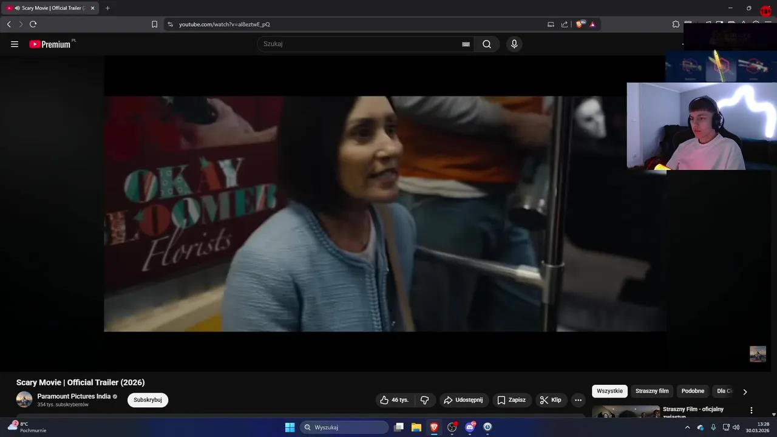Open the weather widget showing 8°C
The width and height of the screenshot is (777, 437).
(x=26, y=427)
